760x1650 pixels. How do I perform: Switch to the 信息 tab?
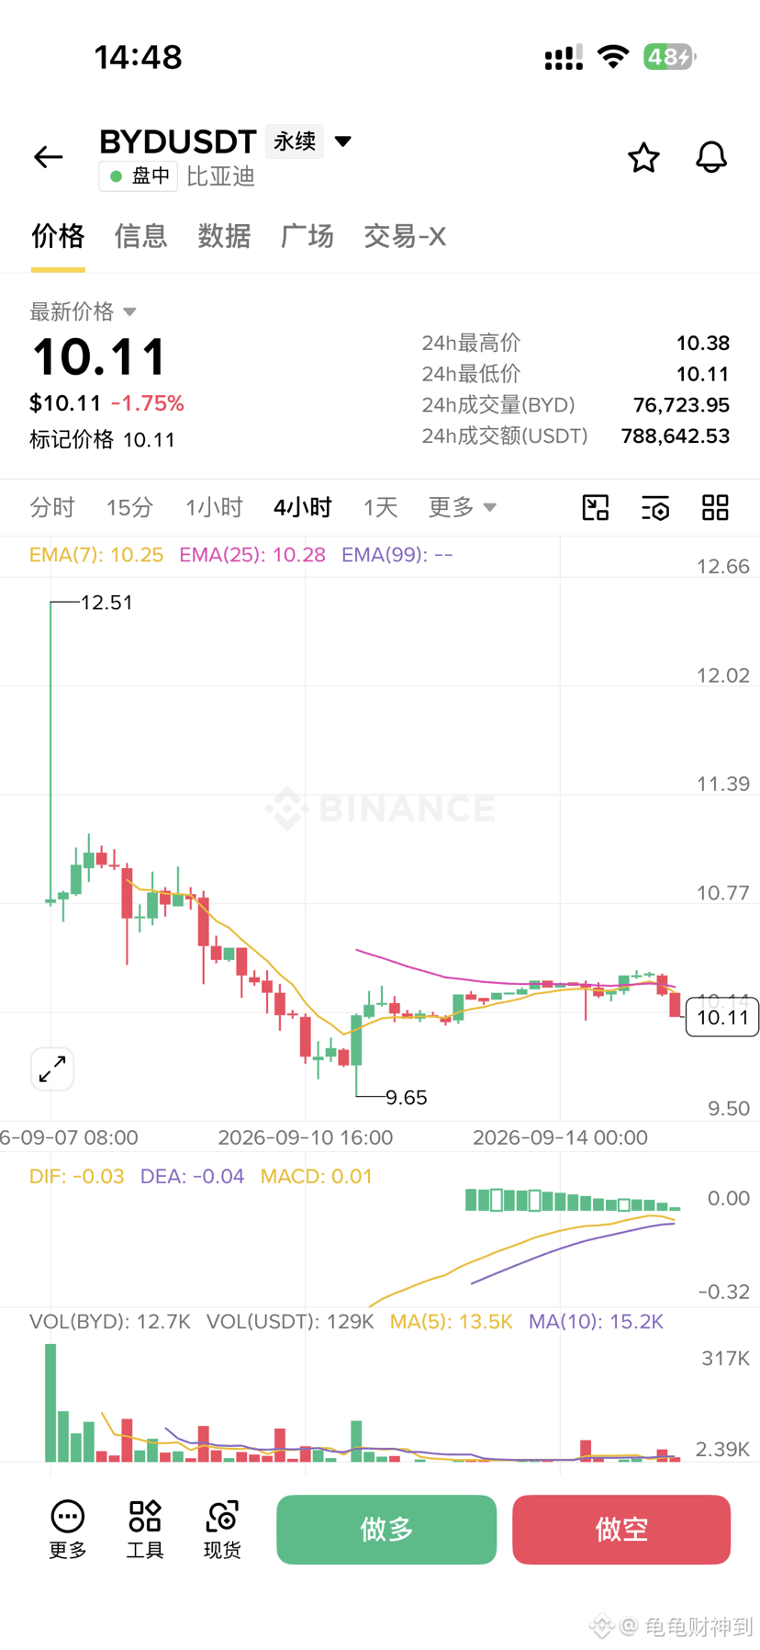click(141, 236)
